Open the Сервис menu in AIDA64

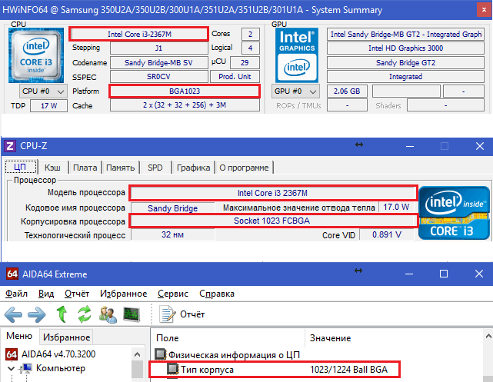point(172,294)
